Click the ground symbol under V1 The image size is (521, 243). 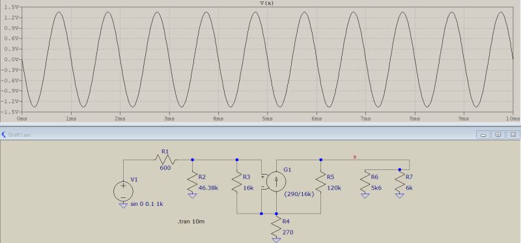coord(123,206)
